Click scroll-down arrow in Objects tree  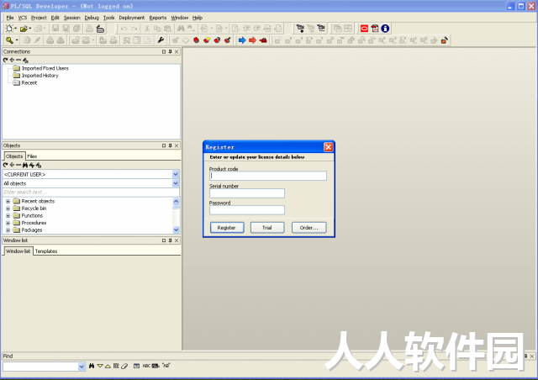(176, 230)
